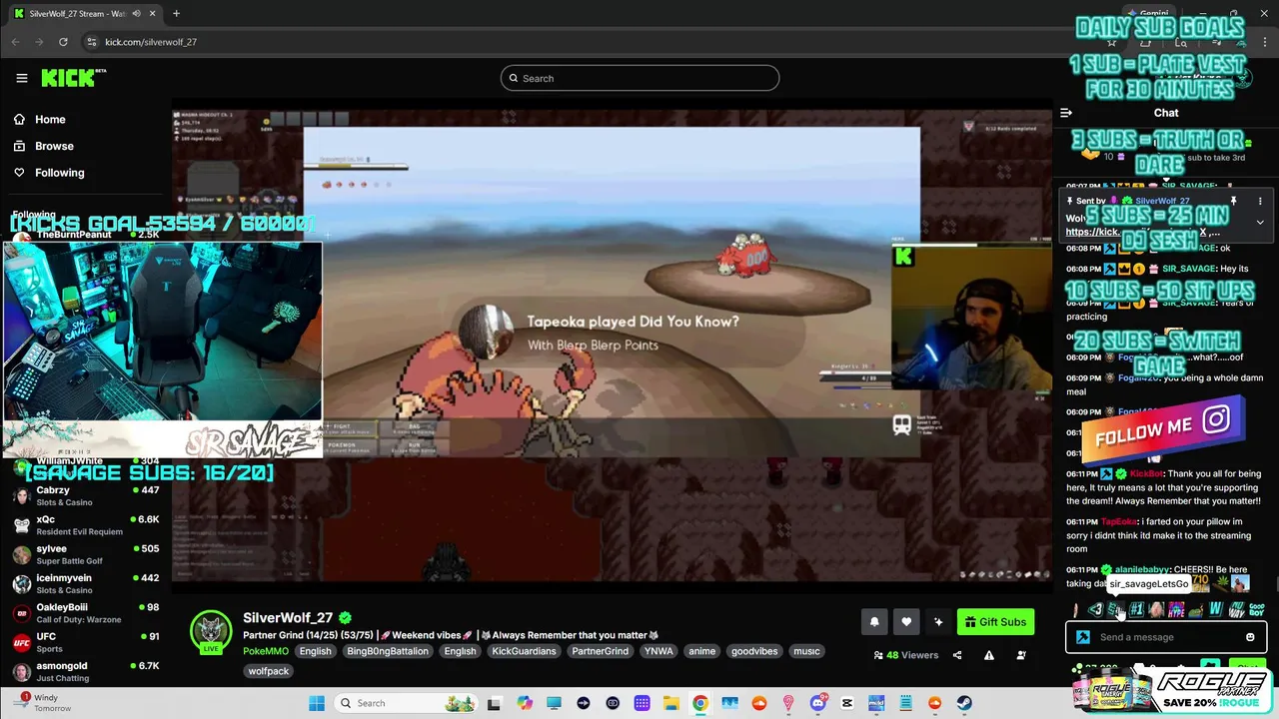The image size is (1279, 719).
Task: Click SilverWolf_27 live avatar
Action: [x=211, y=631]
